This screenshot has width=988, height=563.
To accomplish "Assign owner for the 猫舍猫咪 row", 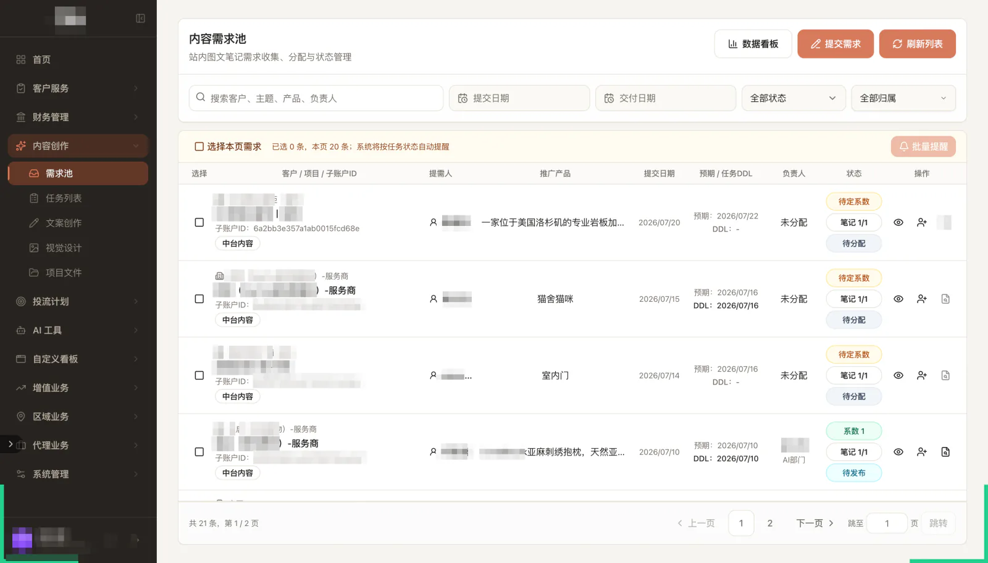I will 922,299.
